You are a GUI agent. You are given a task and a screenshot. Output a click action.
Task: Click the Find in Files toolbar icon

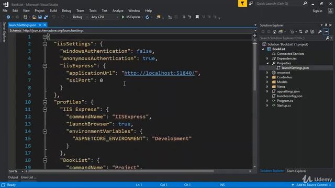(158, 17)
